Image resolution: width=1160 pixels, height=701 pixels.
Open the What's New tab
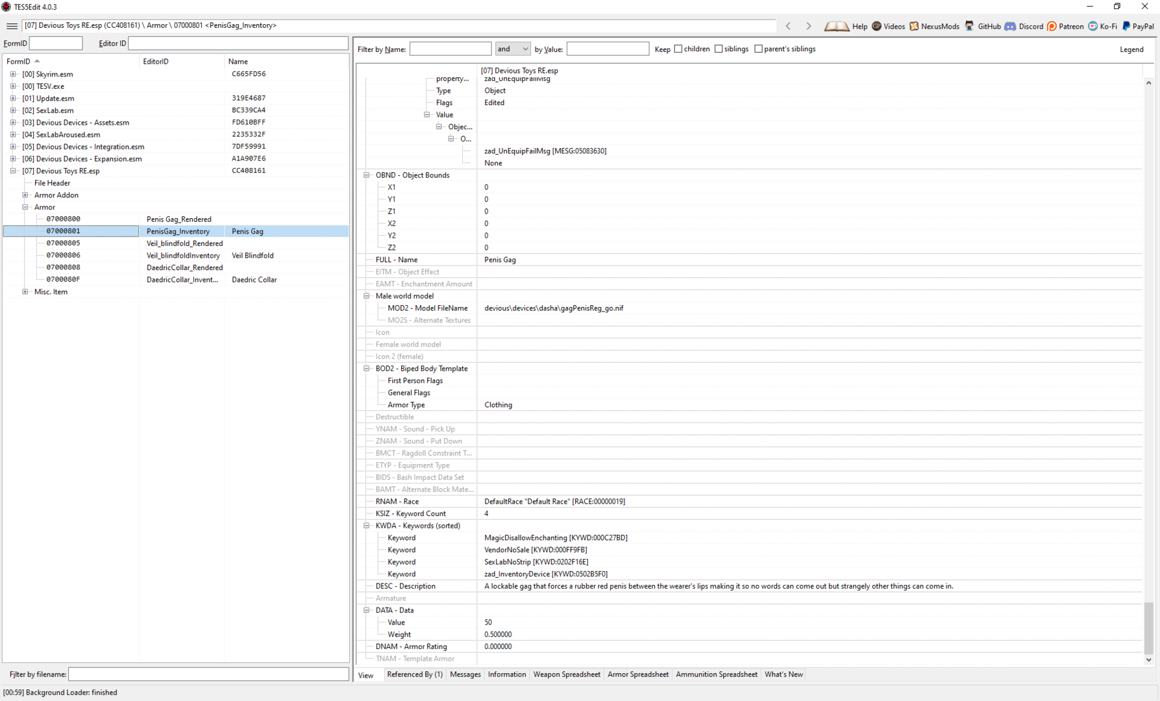pos(784,674)
